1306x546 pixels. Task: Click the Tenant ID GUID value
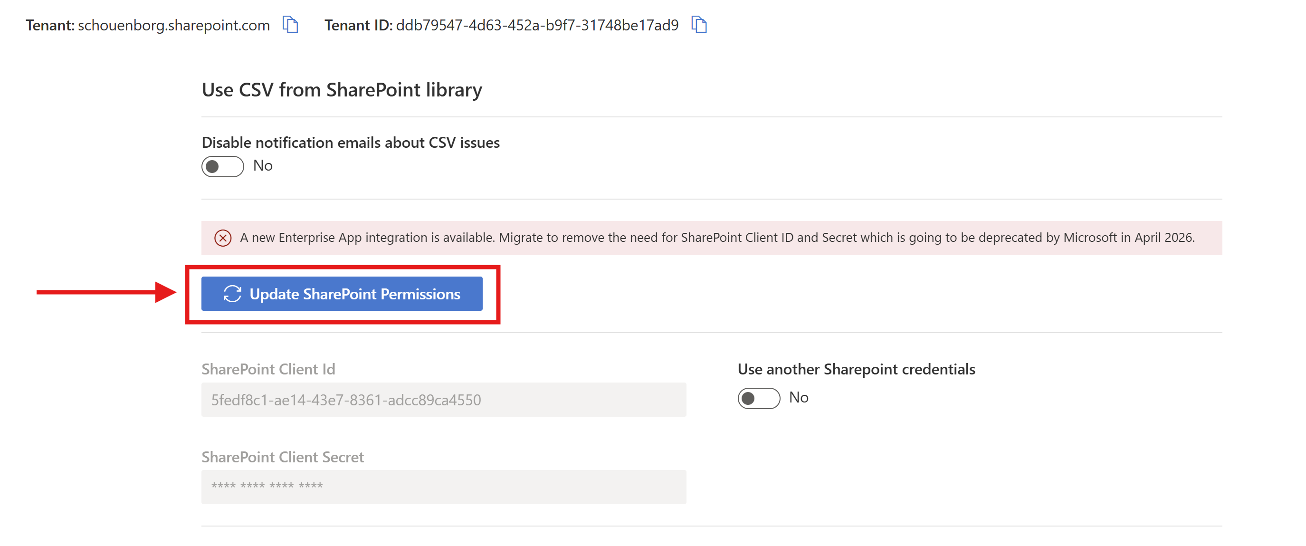click(536, 25)
